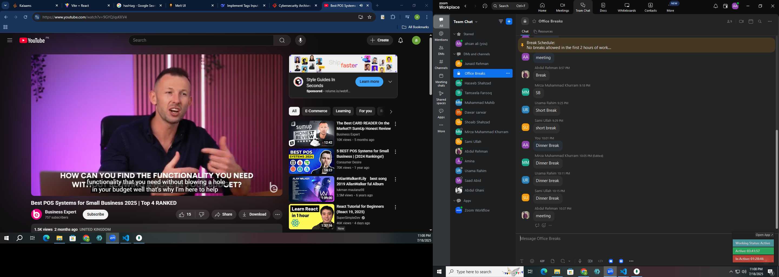Open chat with Haseeb Shahzad
779x277 pixels.
coord(483,83)
